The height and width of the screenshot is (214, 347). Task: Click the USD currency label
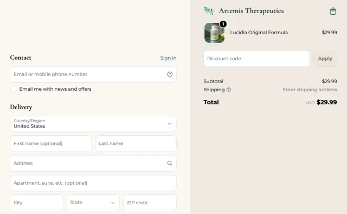[310, 103]
